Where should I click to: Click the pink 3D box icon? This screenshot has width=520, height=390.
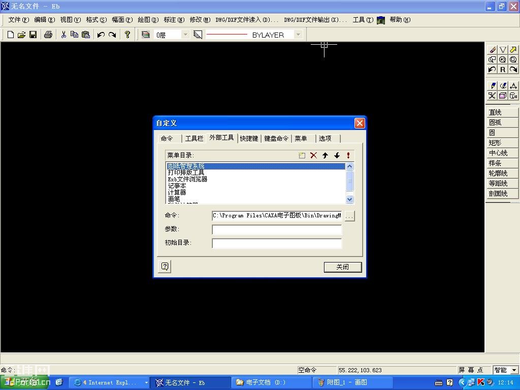(x=503, y=96)
